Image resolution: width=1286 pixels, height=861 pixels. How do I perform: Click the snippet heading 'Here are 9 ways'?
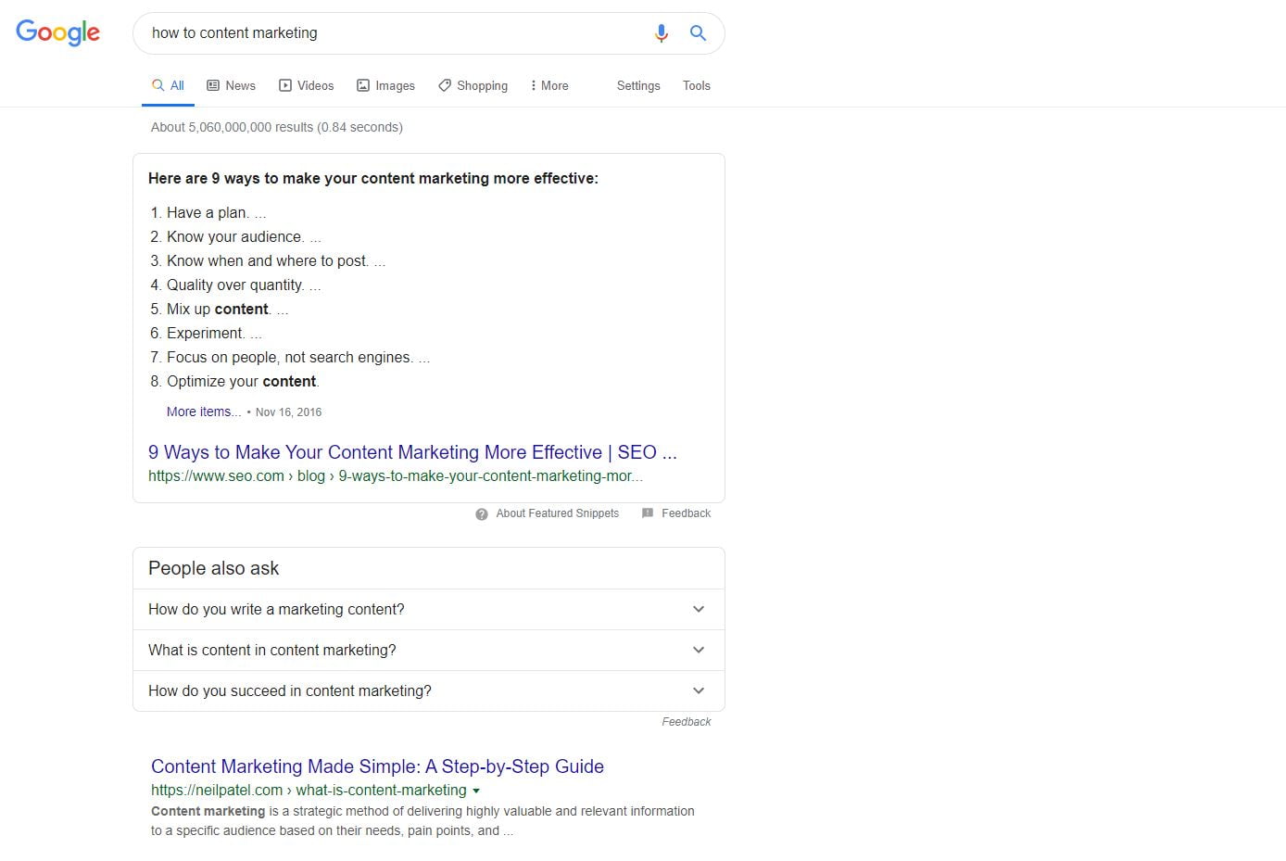click(x=373, y=178)
